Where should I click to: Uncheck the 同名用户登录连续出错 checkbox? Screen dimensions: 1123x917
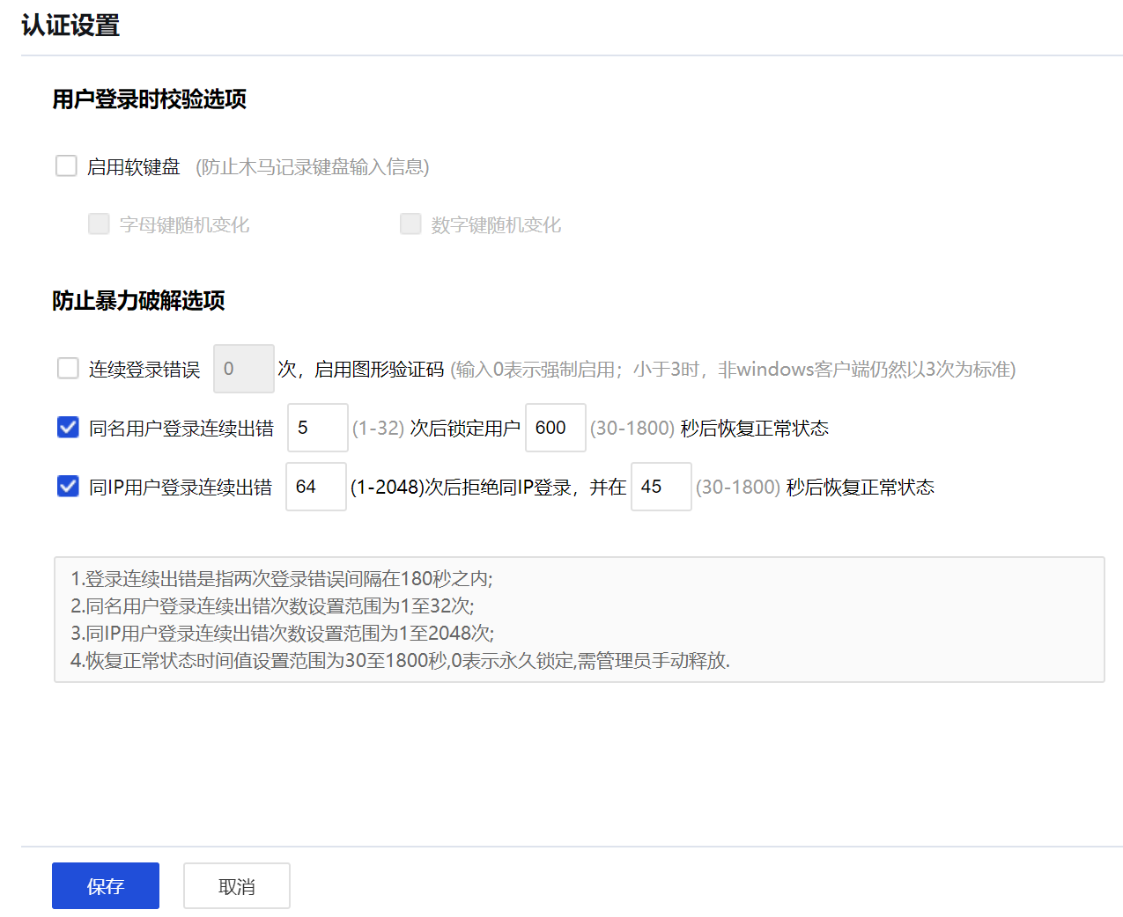68,428
